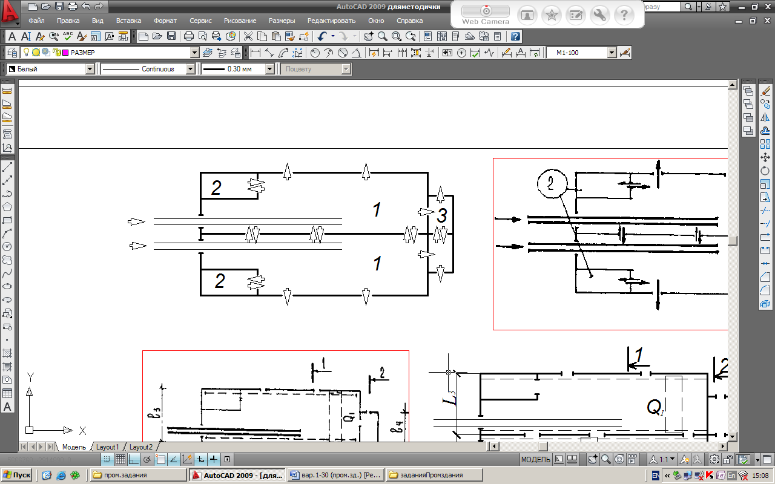
Task: Select Linear Dimension tool
Action: [256, 53]
